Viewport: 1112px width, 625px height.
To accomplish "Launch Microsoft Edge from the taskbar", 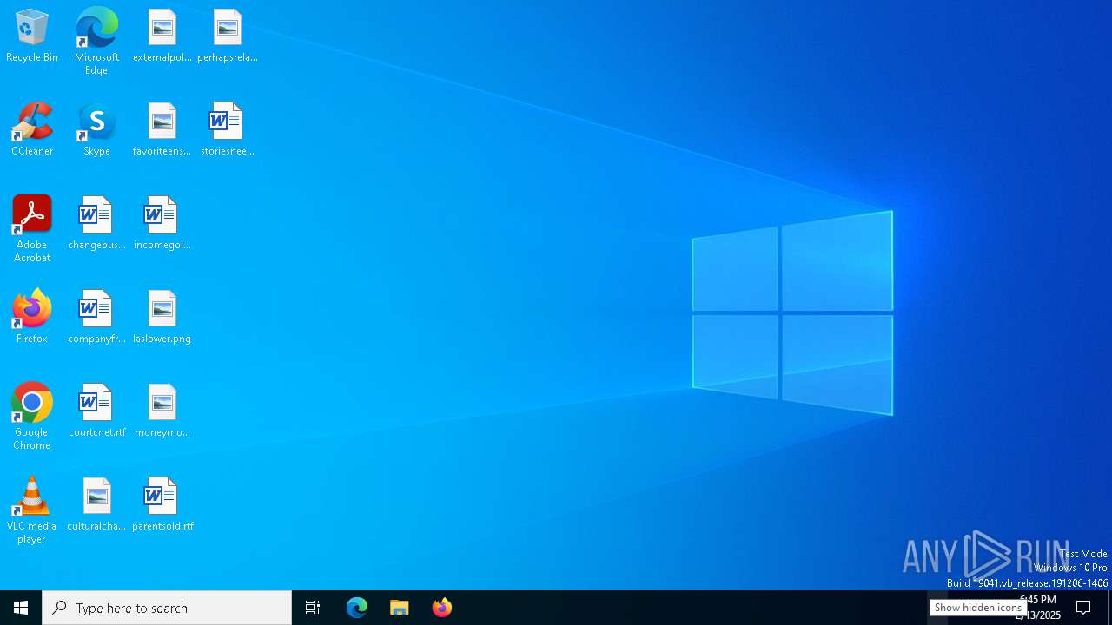I will [x=357, y=608].
